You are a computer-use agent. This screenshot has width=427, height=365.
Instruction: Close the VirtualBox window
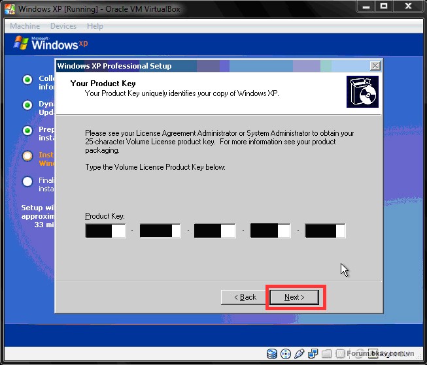pos(408,7)
